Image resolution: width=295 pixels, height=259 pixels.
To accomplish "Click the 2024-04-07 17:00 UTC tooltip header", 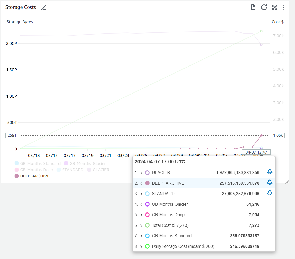I will point(160,162).
